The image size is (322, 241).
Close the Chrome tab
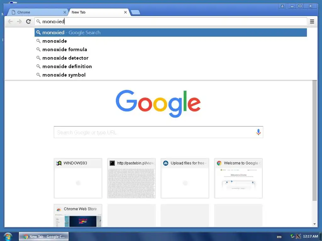[x=64, y=12]
